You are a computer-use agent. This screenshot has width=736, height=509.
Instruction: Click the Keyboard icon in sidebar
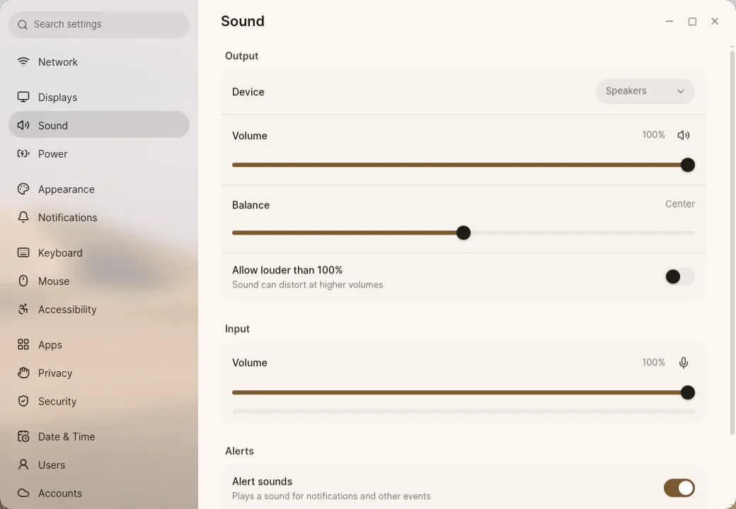[23, 252]
